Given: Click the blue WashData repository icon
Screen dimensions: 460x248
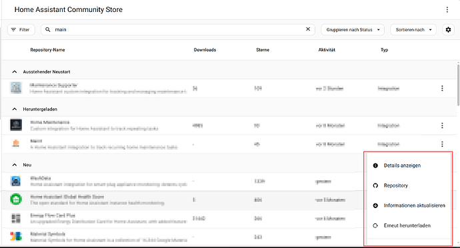Looking at the screenshot, I should point(16,181).
